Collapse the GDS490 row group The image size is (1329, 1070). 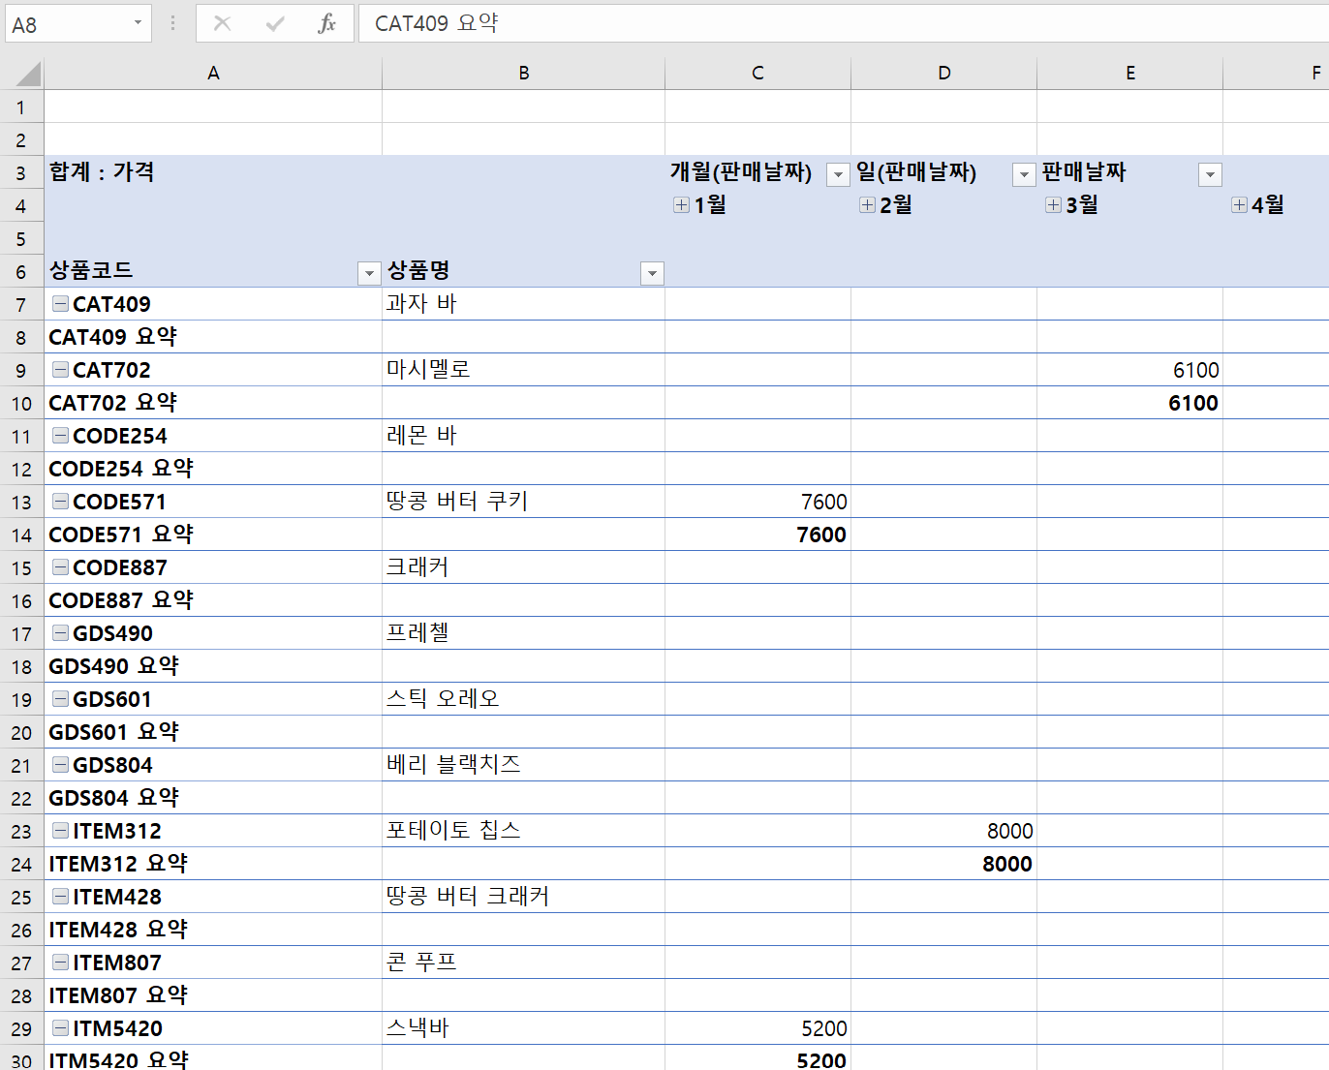tap(60, 633)
